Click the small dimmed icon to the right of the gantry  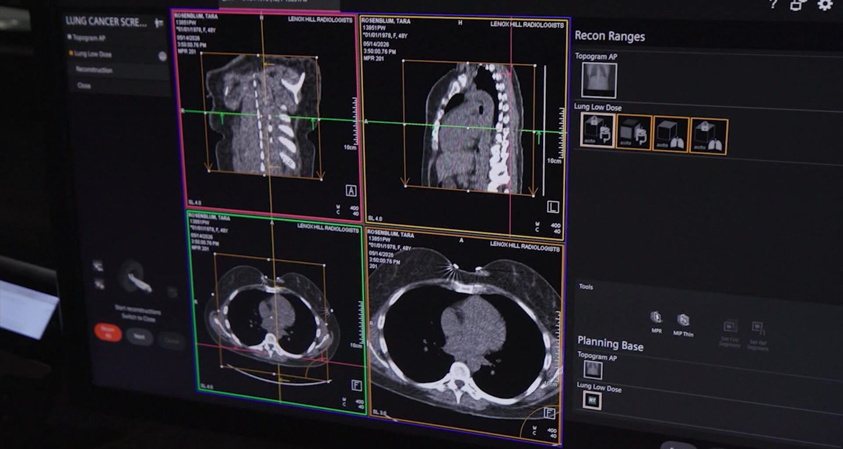[172, 292]
